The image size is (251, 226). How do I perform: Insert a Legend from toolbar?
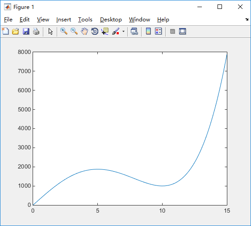[x=159, y=31]
